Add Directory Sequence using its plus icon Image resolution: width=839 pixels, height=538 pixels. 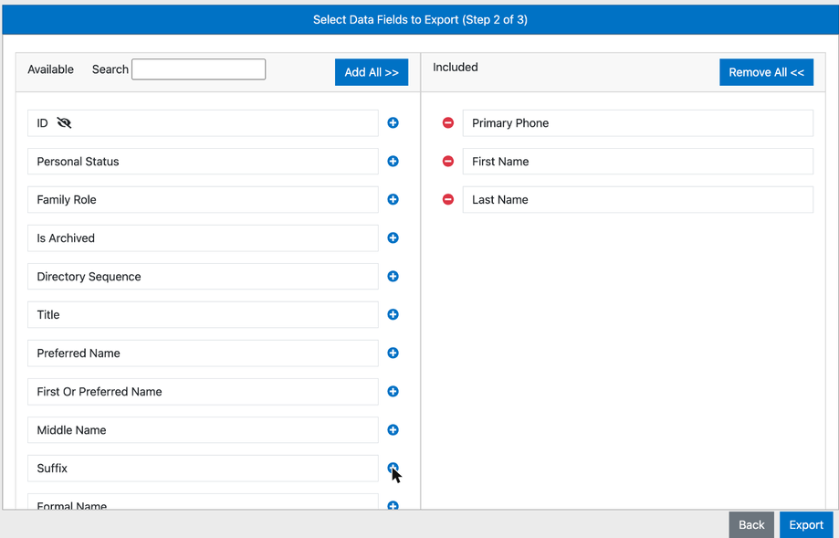[393, 276]
